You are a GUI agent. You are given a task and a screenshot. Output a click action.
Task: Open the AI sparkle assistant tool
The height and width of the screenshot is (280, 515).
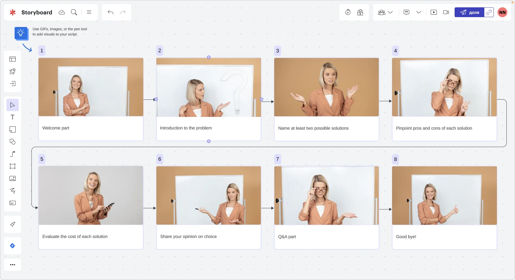[13, 224]
